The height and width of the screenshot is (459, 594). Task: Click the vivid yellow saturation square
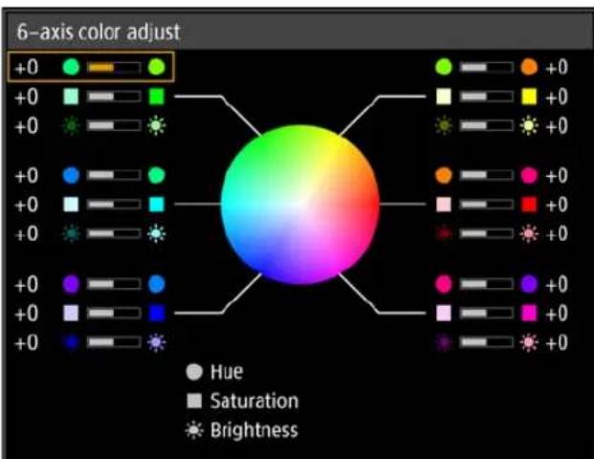pyautogui.click(x=529, y=97)
